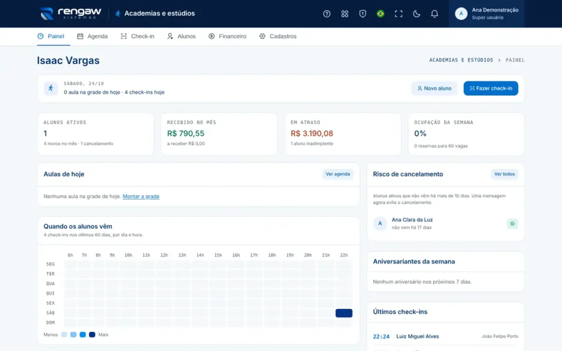Click the Ocupação da semana 0% value
The height and width of the screenshot is (351, 562).
420,134
